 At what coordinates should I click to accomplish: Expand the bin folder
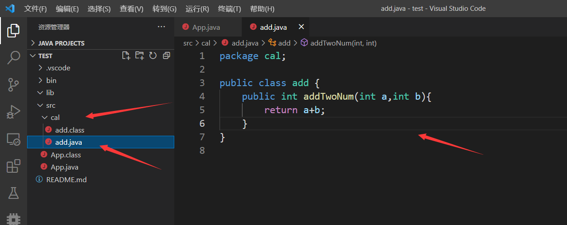(x=51, y=80)
